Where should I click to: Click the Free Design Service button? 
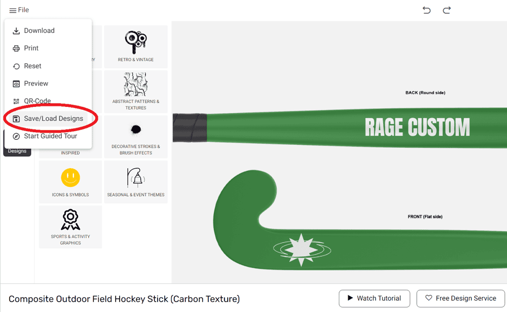click(x=460, y=298)
